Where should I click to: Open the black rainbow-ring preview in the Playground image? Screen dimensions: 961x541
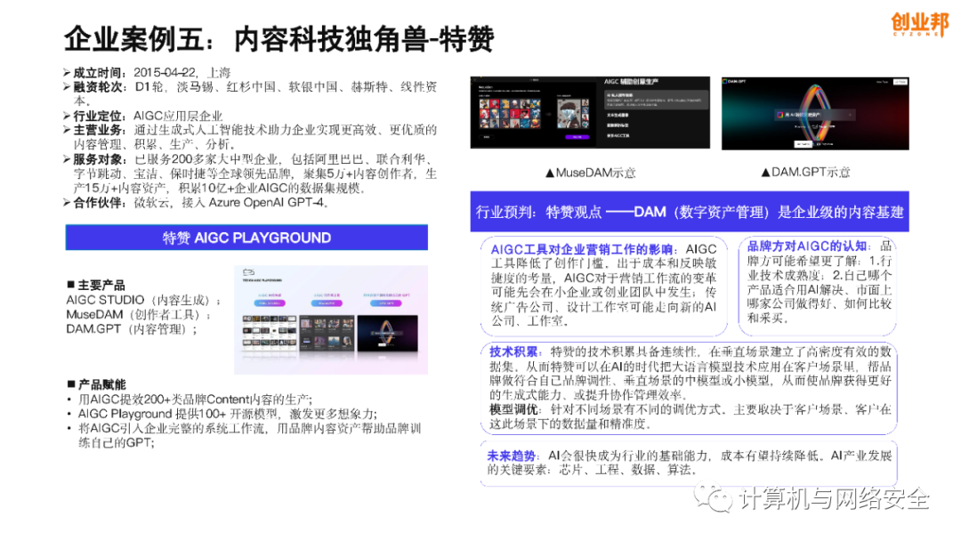coord(387,334)
